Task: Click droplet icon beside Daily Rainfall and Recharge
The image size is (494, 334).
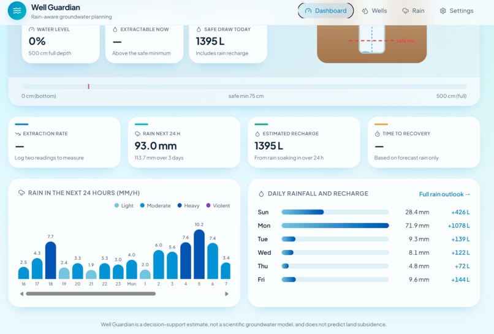Action: tap(261, 194)
